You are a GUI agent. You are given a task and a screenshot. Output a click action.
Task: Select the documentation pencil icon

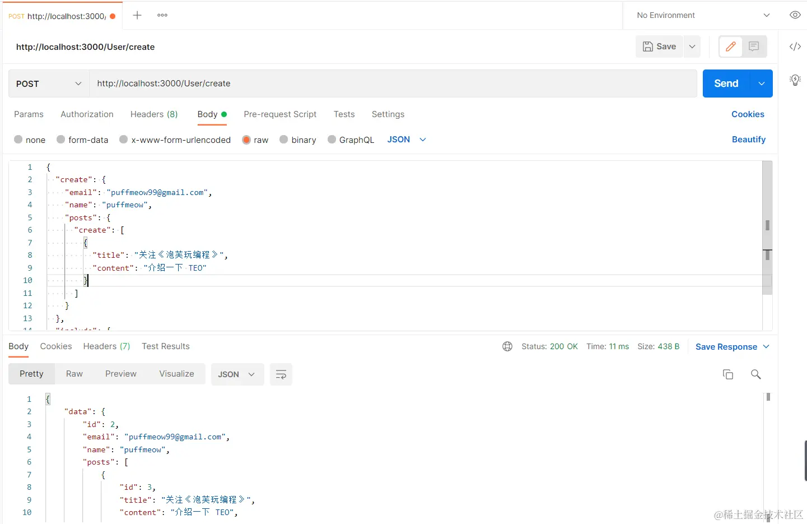[730, 47]
